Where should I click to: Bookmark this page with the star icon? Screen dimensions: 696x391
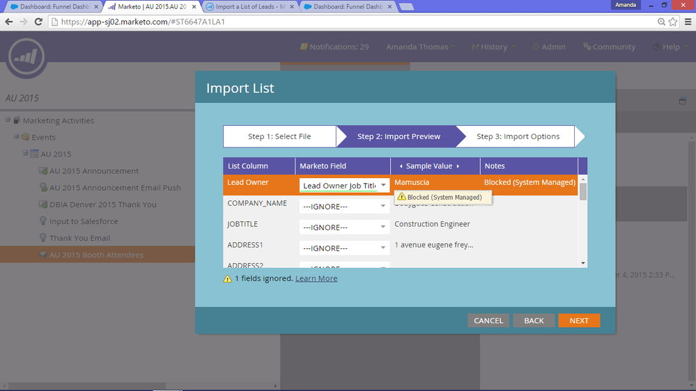[673, 22]
